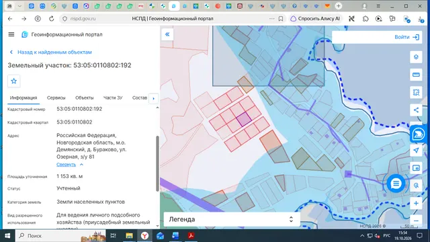Click the status value Учтенный
The height and width of the screenshot is (242, 430).
coord(69,188)
